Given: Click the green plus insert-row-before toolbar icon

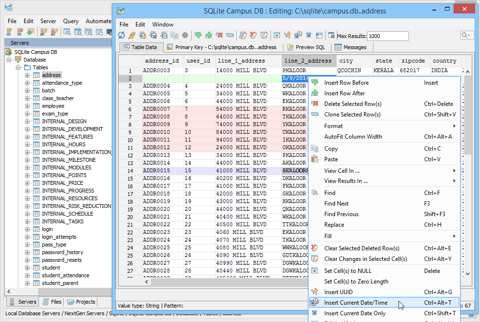Looking at the screenshot, I should pyautogui.click(x=198, y=36).
